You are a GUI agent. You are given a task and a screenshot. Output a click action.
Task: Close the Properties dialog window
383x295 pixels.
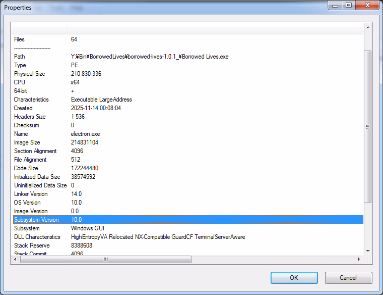click(x=367, y=5)
